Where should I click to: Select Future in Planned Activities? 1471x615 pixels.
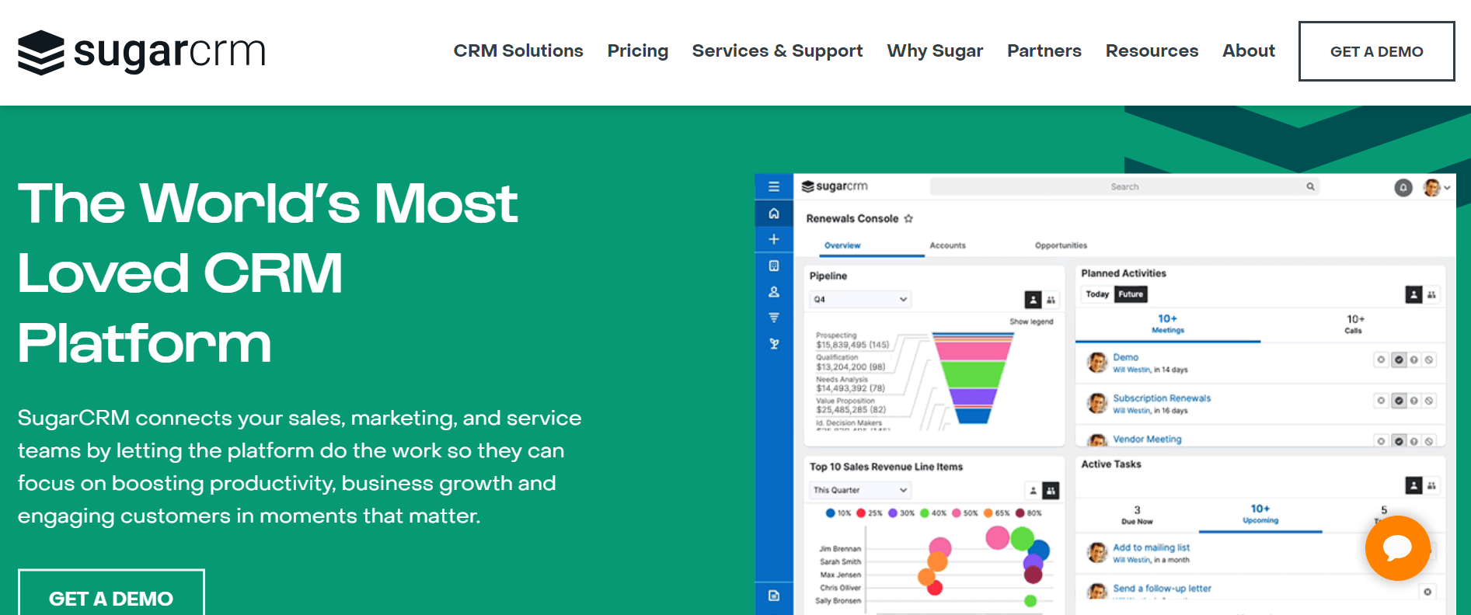coord(1131,294)
